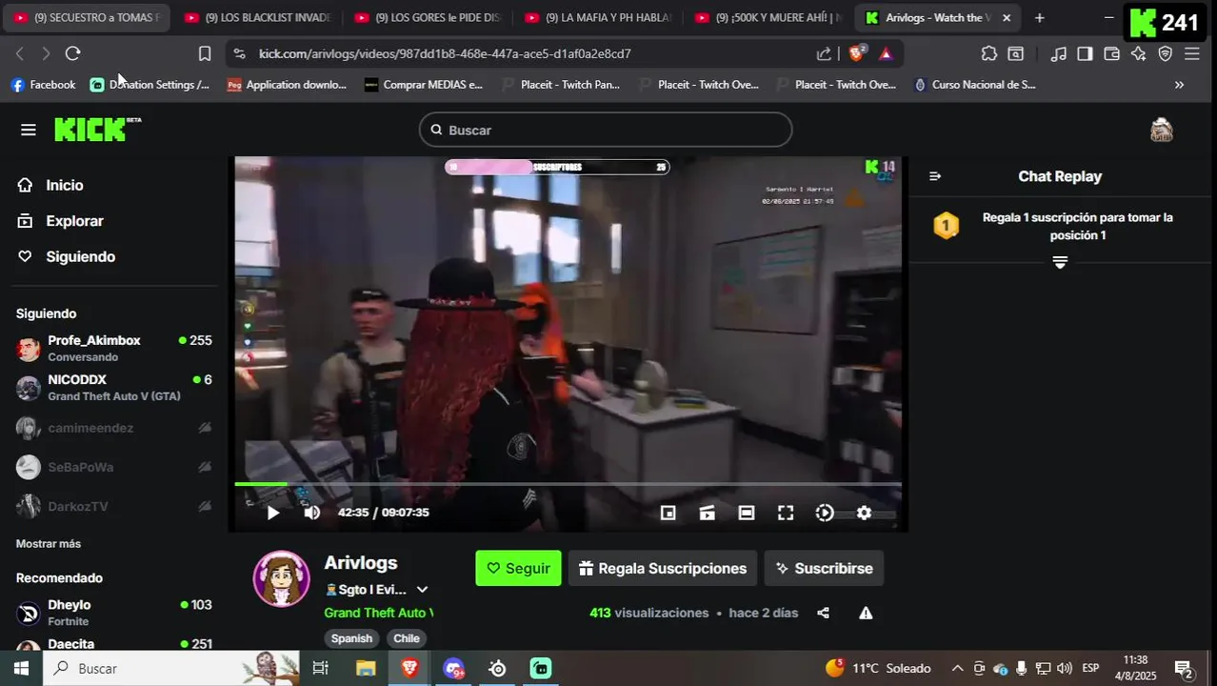Switch to SECUESTRO a TOMAS tab
The image size is (1217, 686).
(86, 18)
